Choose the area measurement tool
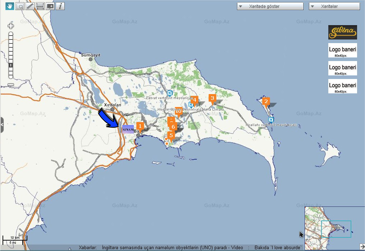Screen dimensions: 365x251 pyautogui.click(x=40, y=6)
